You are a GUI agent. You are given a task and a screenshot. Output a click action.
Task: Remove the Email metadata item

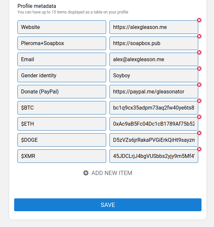click(x=199, y=53)
